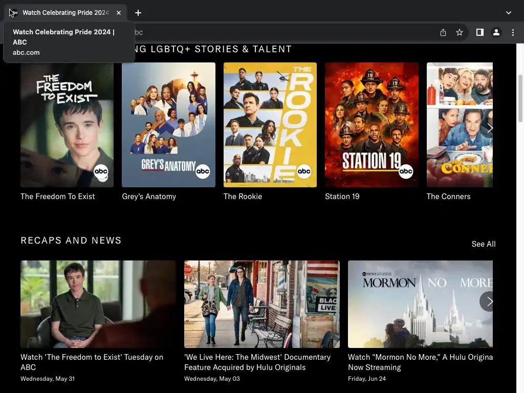Open 'Watch Mormon No More' headline
The height and width of the screenshot is (393, 524).
point(420,362)
